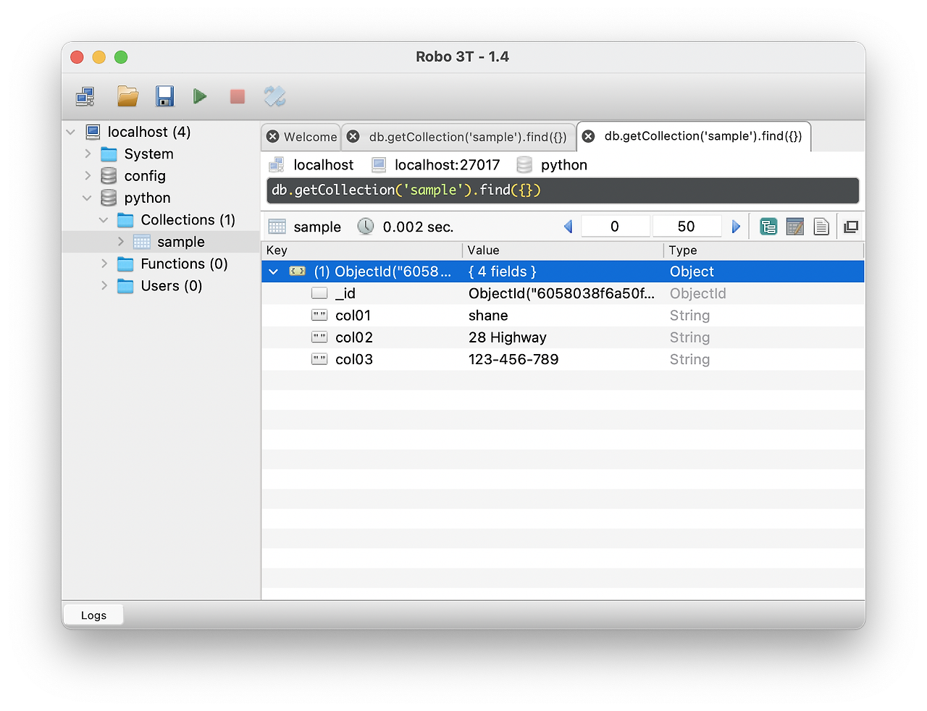Open the Connect to server toolbar icon
The image size is (927, 711).
pyautogui.click(x=85, y=96)
